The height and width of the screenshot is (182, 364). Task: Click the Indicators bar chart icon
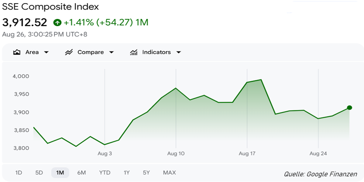pos(134,52)
